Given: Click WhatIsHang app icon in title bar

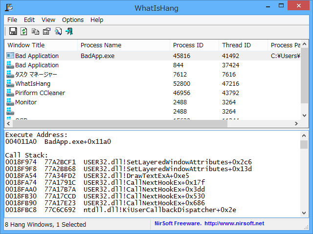Looking at the screenshot, I should pos(9,7).
